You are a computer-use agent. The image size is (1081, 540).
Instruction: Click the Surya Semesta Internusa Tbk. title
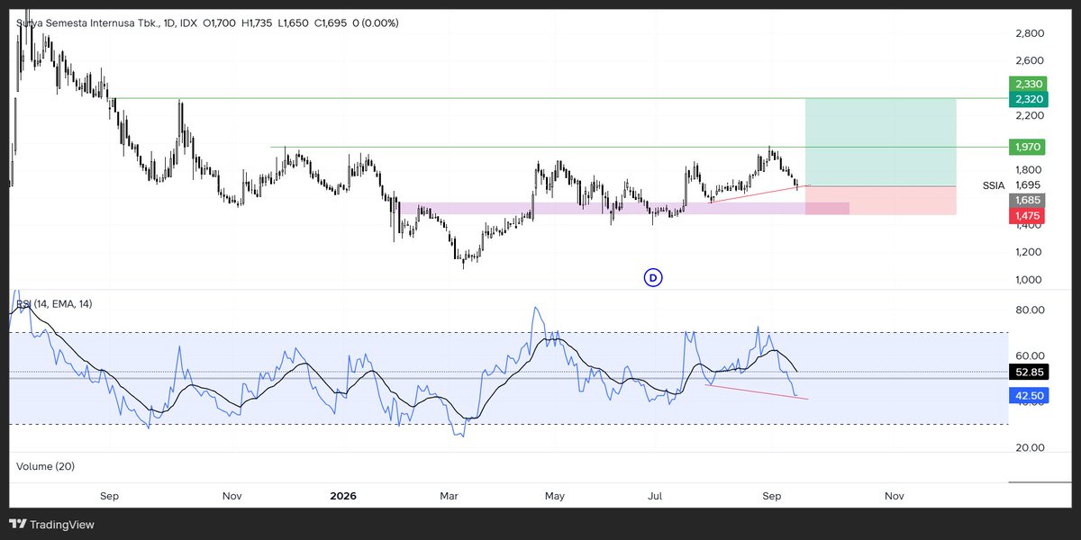tap(88, 22)
